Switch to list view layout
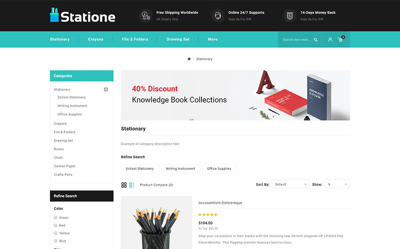The image size is (400, 249). [x=132, y=185]
